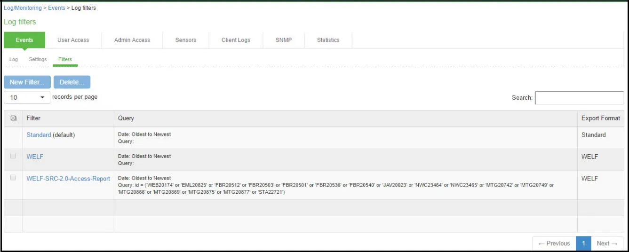Select the Filters sub-tab
Screen dimensions: 629x252
point(65,60)
